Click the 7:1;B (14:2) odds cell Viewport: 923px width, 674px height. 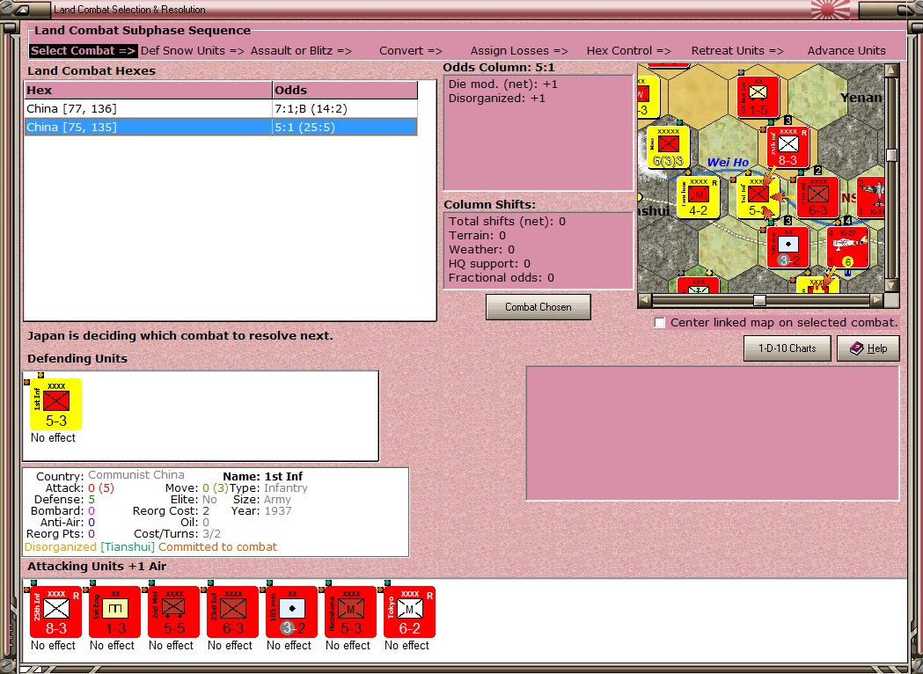344,109
